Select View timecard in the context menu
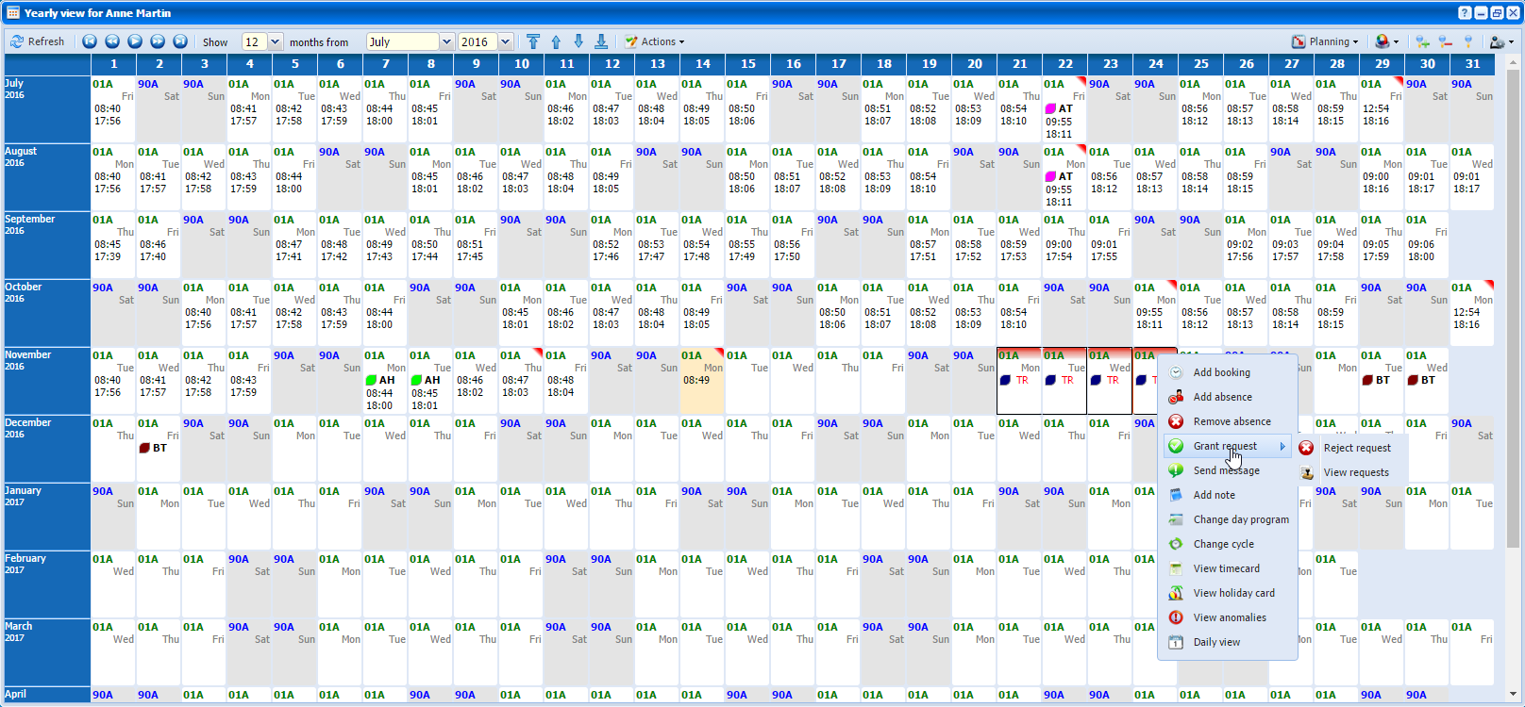Image resolution: width=1525 pixels, height=707 pixels. click(1226, 568)
